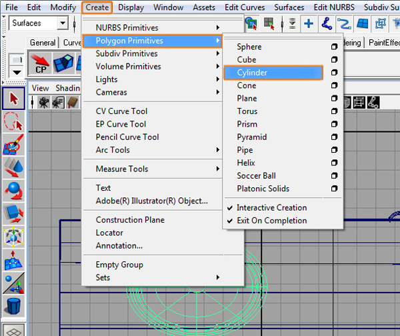This screenshot has width=400, height=336.
Task: Create Soccer Ball polygon primitive
Action: coord(256,175)
